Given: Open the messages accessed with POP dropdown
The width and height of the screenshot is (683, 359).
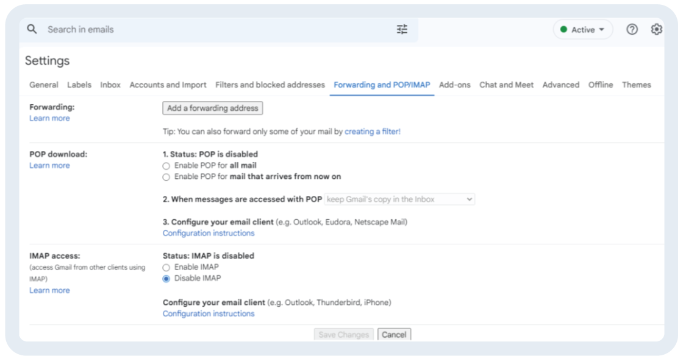Looking at the screenshot, I should pos(399,199).
